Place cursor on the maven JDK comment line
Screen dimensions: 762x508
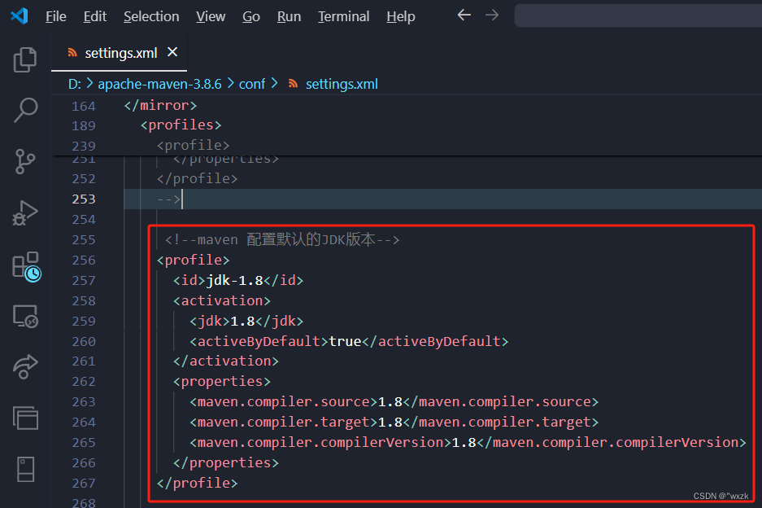282,239
